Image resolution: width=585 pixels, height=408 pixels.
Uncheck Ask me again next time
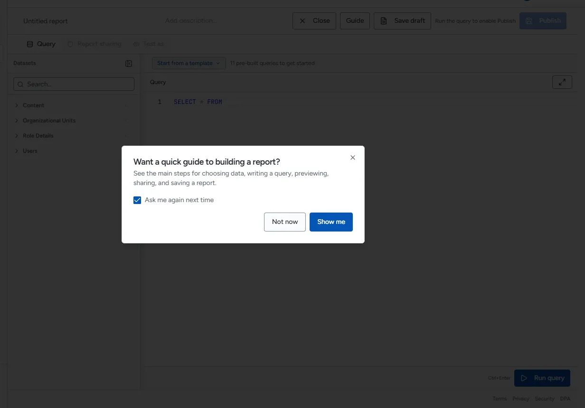[137, 200]
